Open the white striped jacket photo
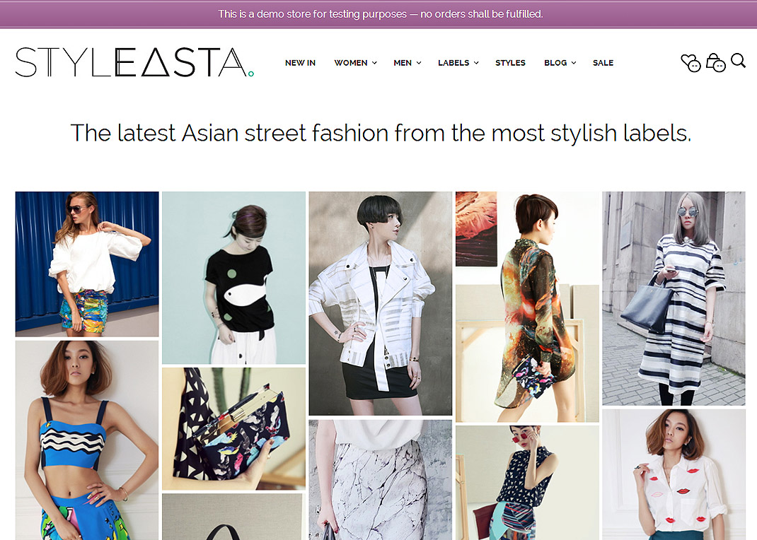This screenshot has height=540, width=757. tap(381, 304)
